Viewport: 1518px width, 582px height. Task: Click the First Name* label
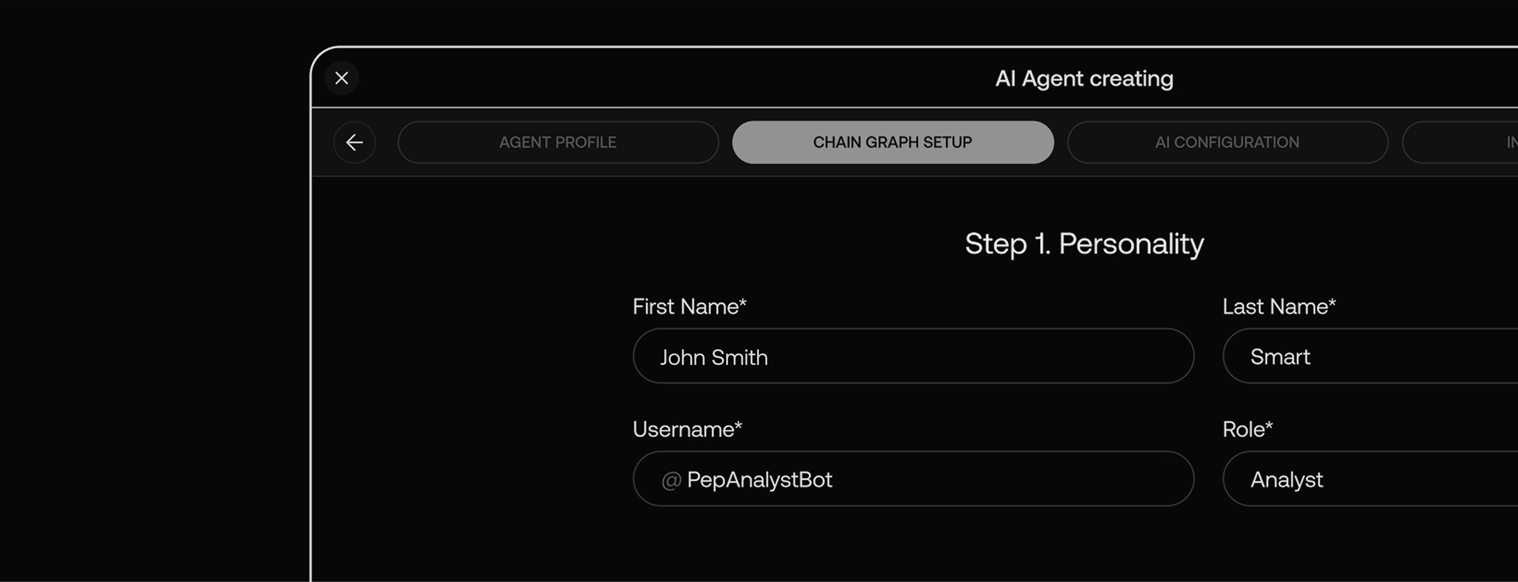689,307
